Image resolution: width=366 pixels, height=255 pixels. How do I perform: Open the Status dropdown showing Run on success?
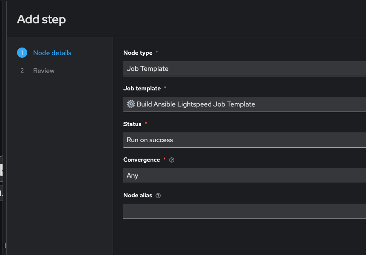click(x=244, y=140)
